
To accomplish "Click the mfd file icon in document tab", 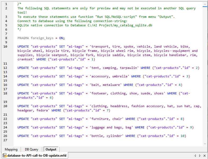I will [x=5, y=155].
